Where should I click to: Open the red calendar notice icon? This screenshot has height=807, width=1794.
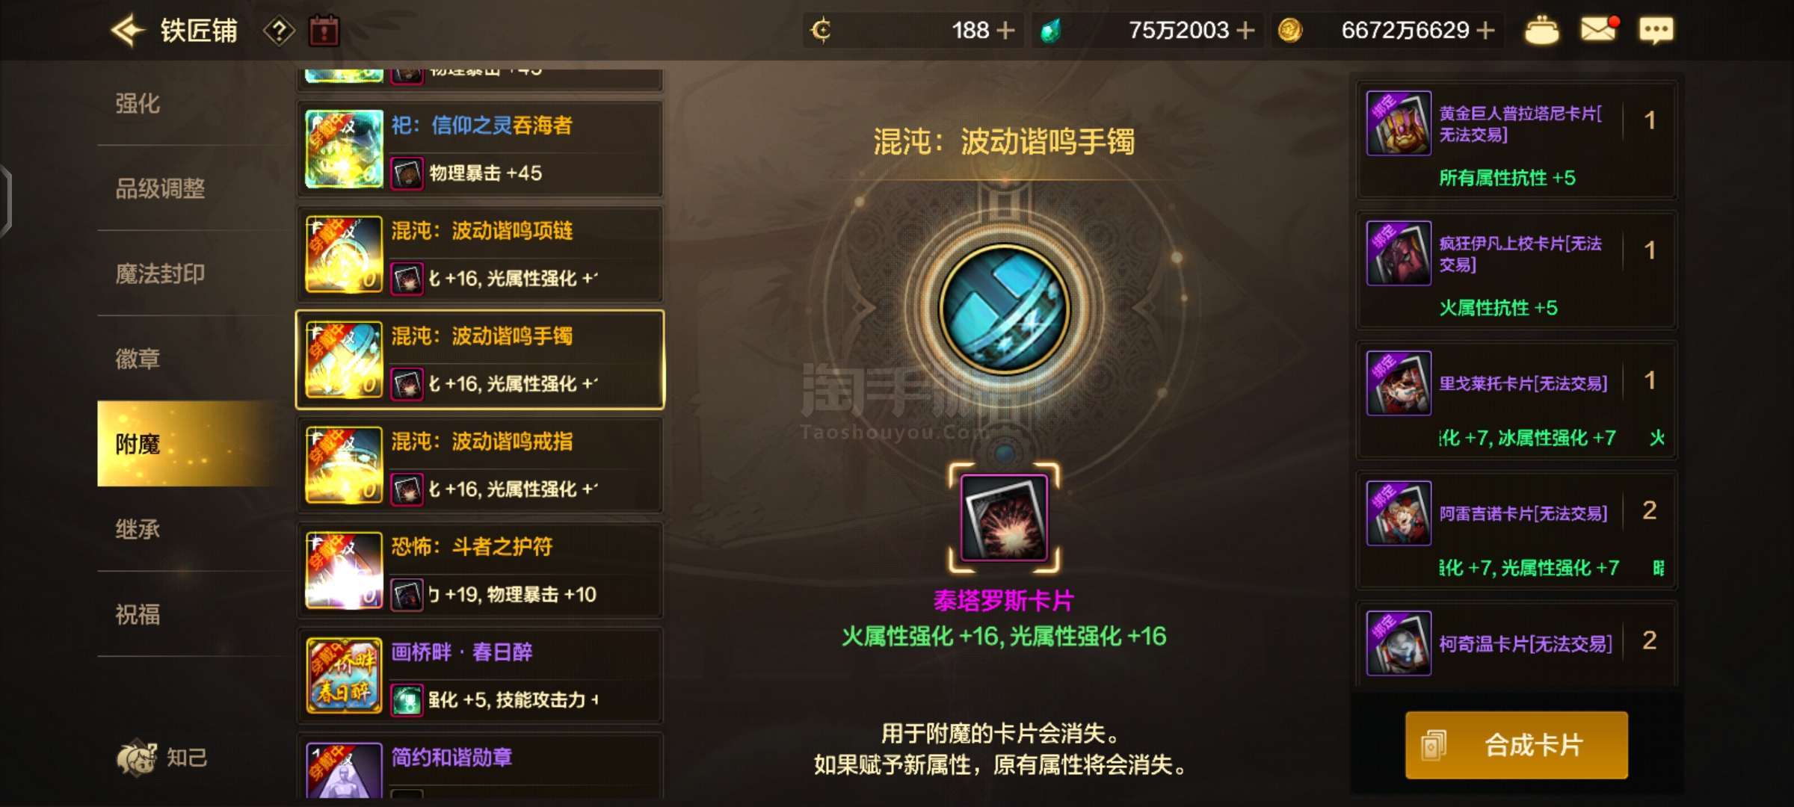324,31
